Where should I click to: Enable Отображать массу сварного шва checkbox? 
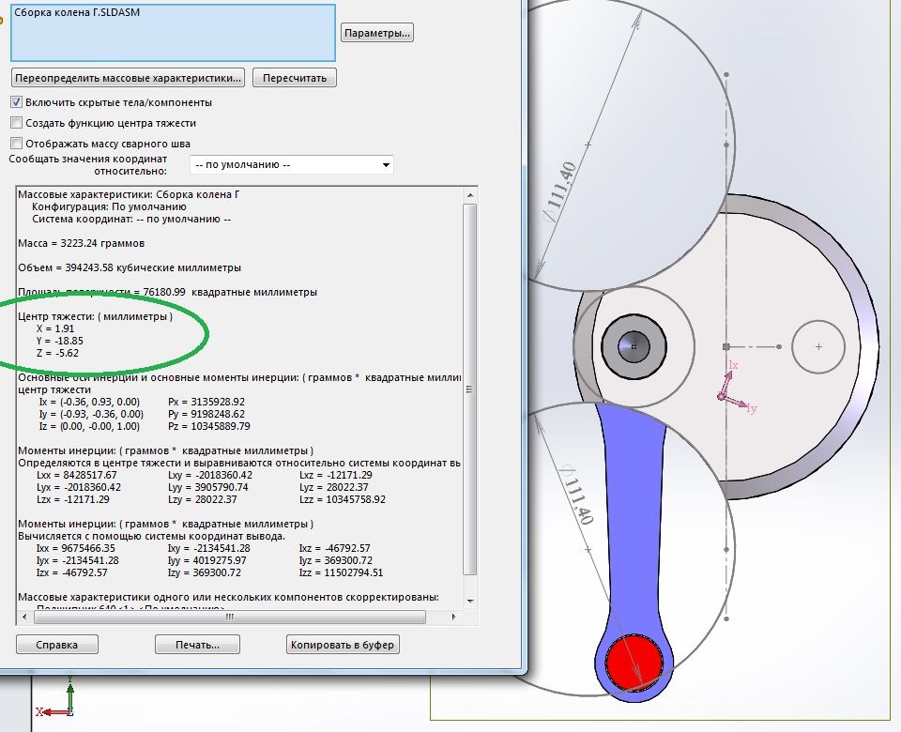click(16, 144)
